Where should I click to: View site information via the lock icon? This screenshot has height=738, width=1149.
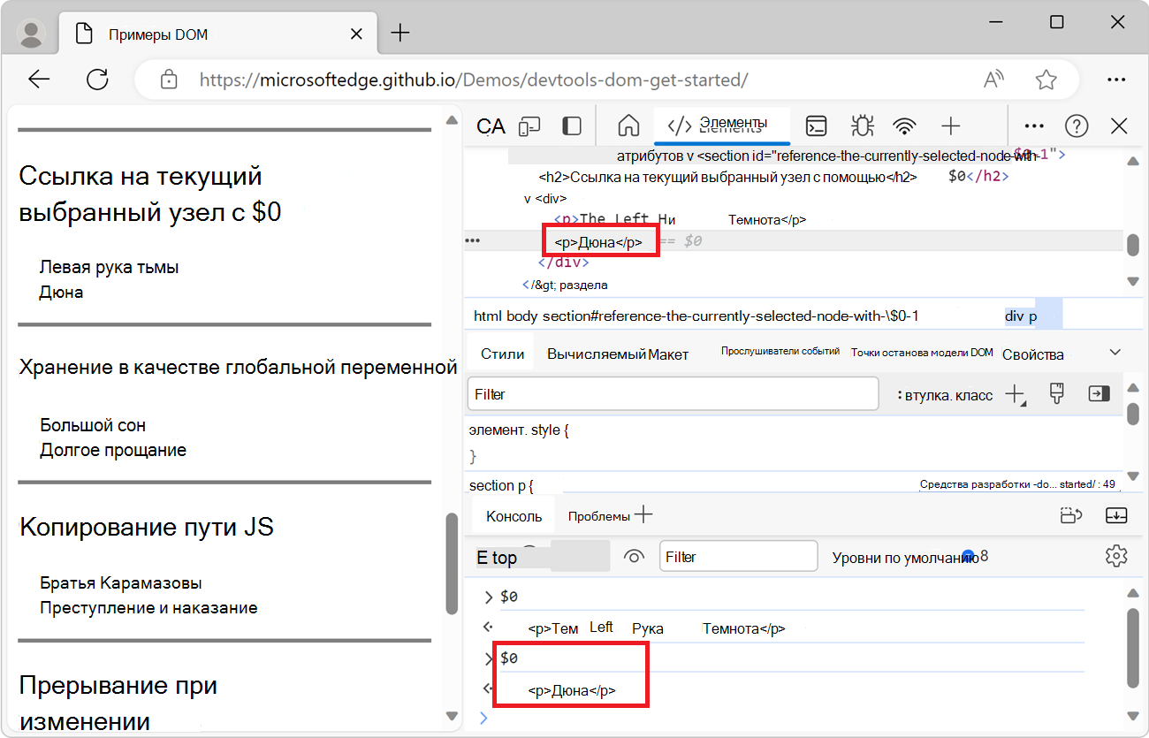[169, 80]
